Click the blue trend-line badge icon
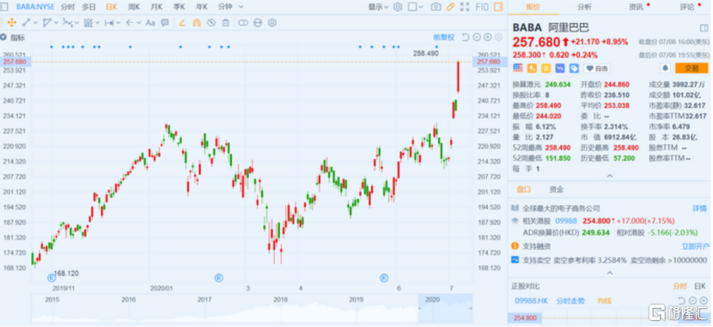The image size is (713, 327). [x=560, y=68]
